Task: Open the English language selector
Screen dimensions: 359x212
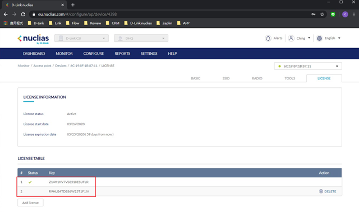Action: point(329,38)
